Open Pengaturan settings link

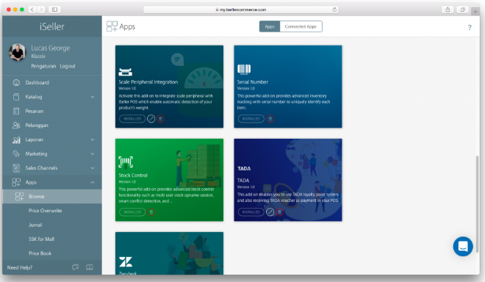(43, 66)
